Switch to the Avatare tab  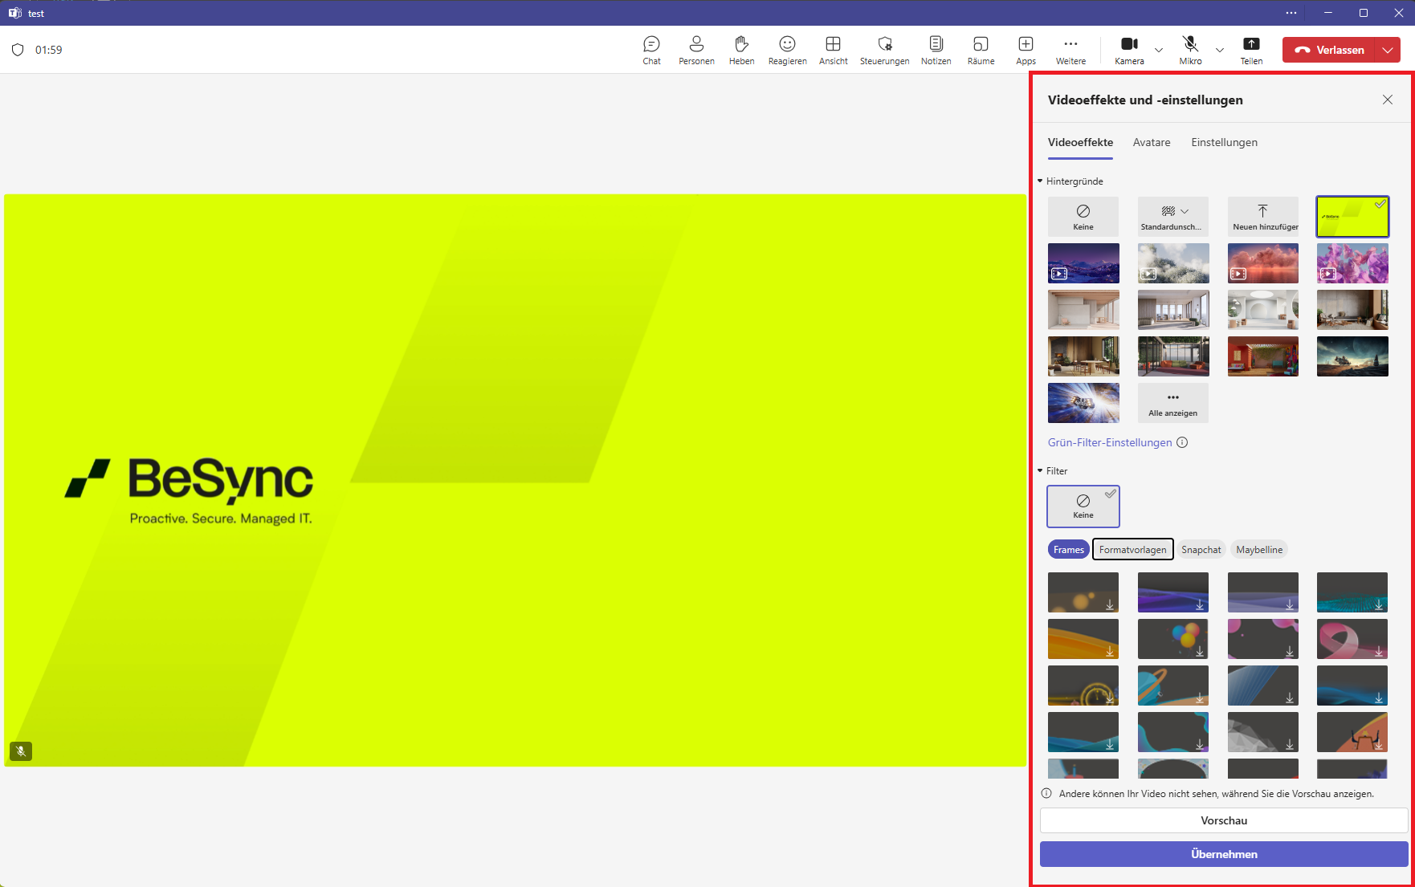pyautogui.click(x=1151, y=142)
